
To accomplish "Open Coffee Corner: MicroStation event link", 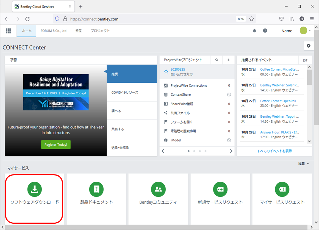I will tap(279, 70).
